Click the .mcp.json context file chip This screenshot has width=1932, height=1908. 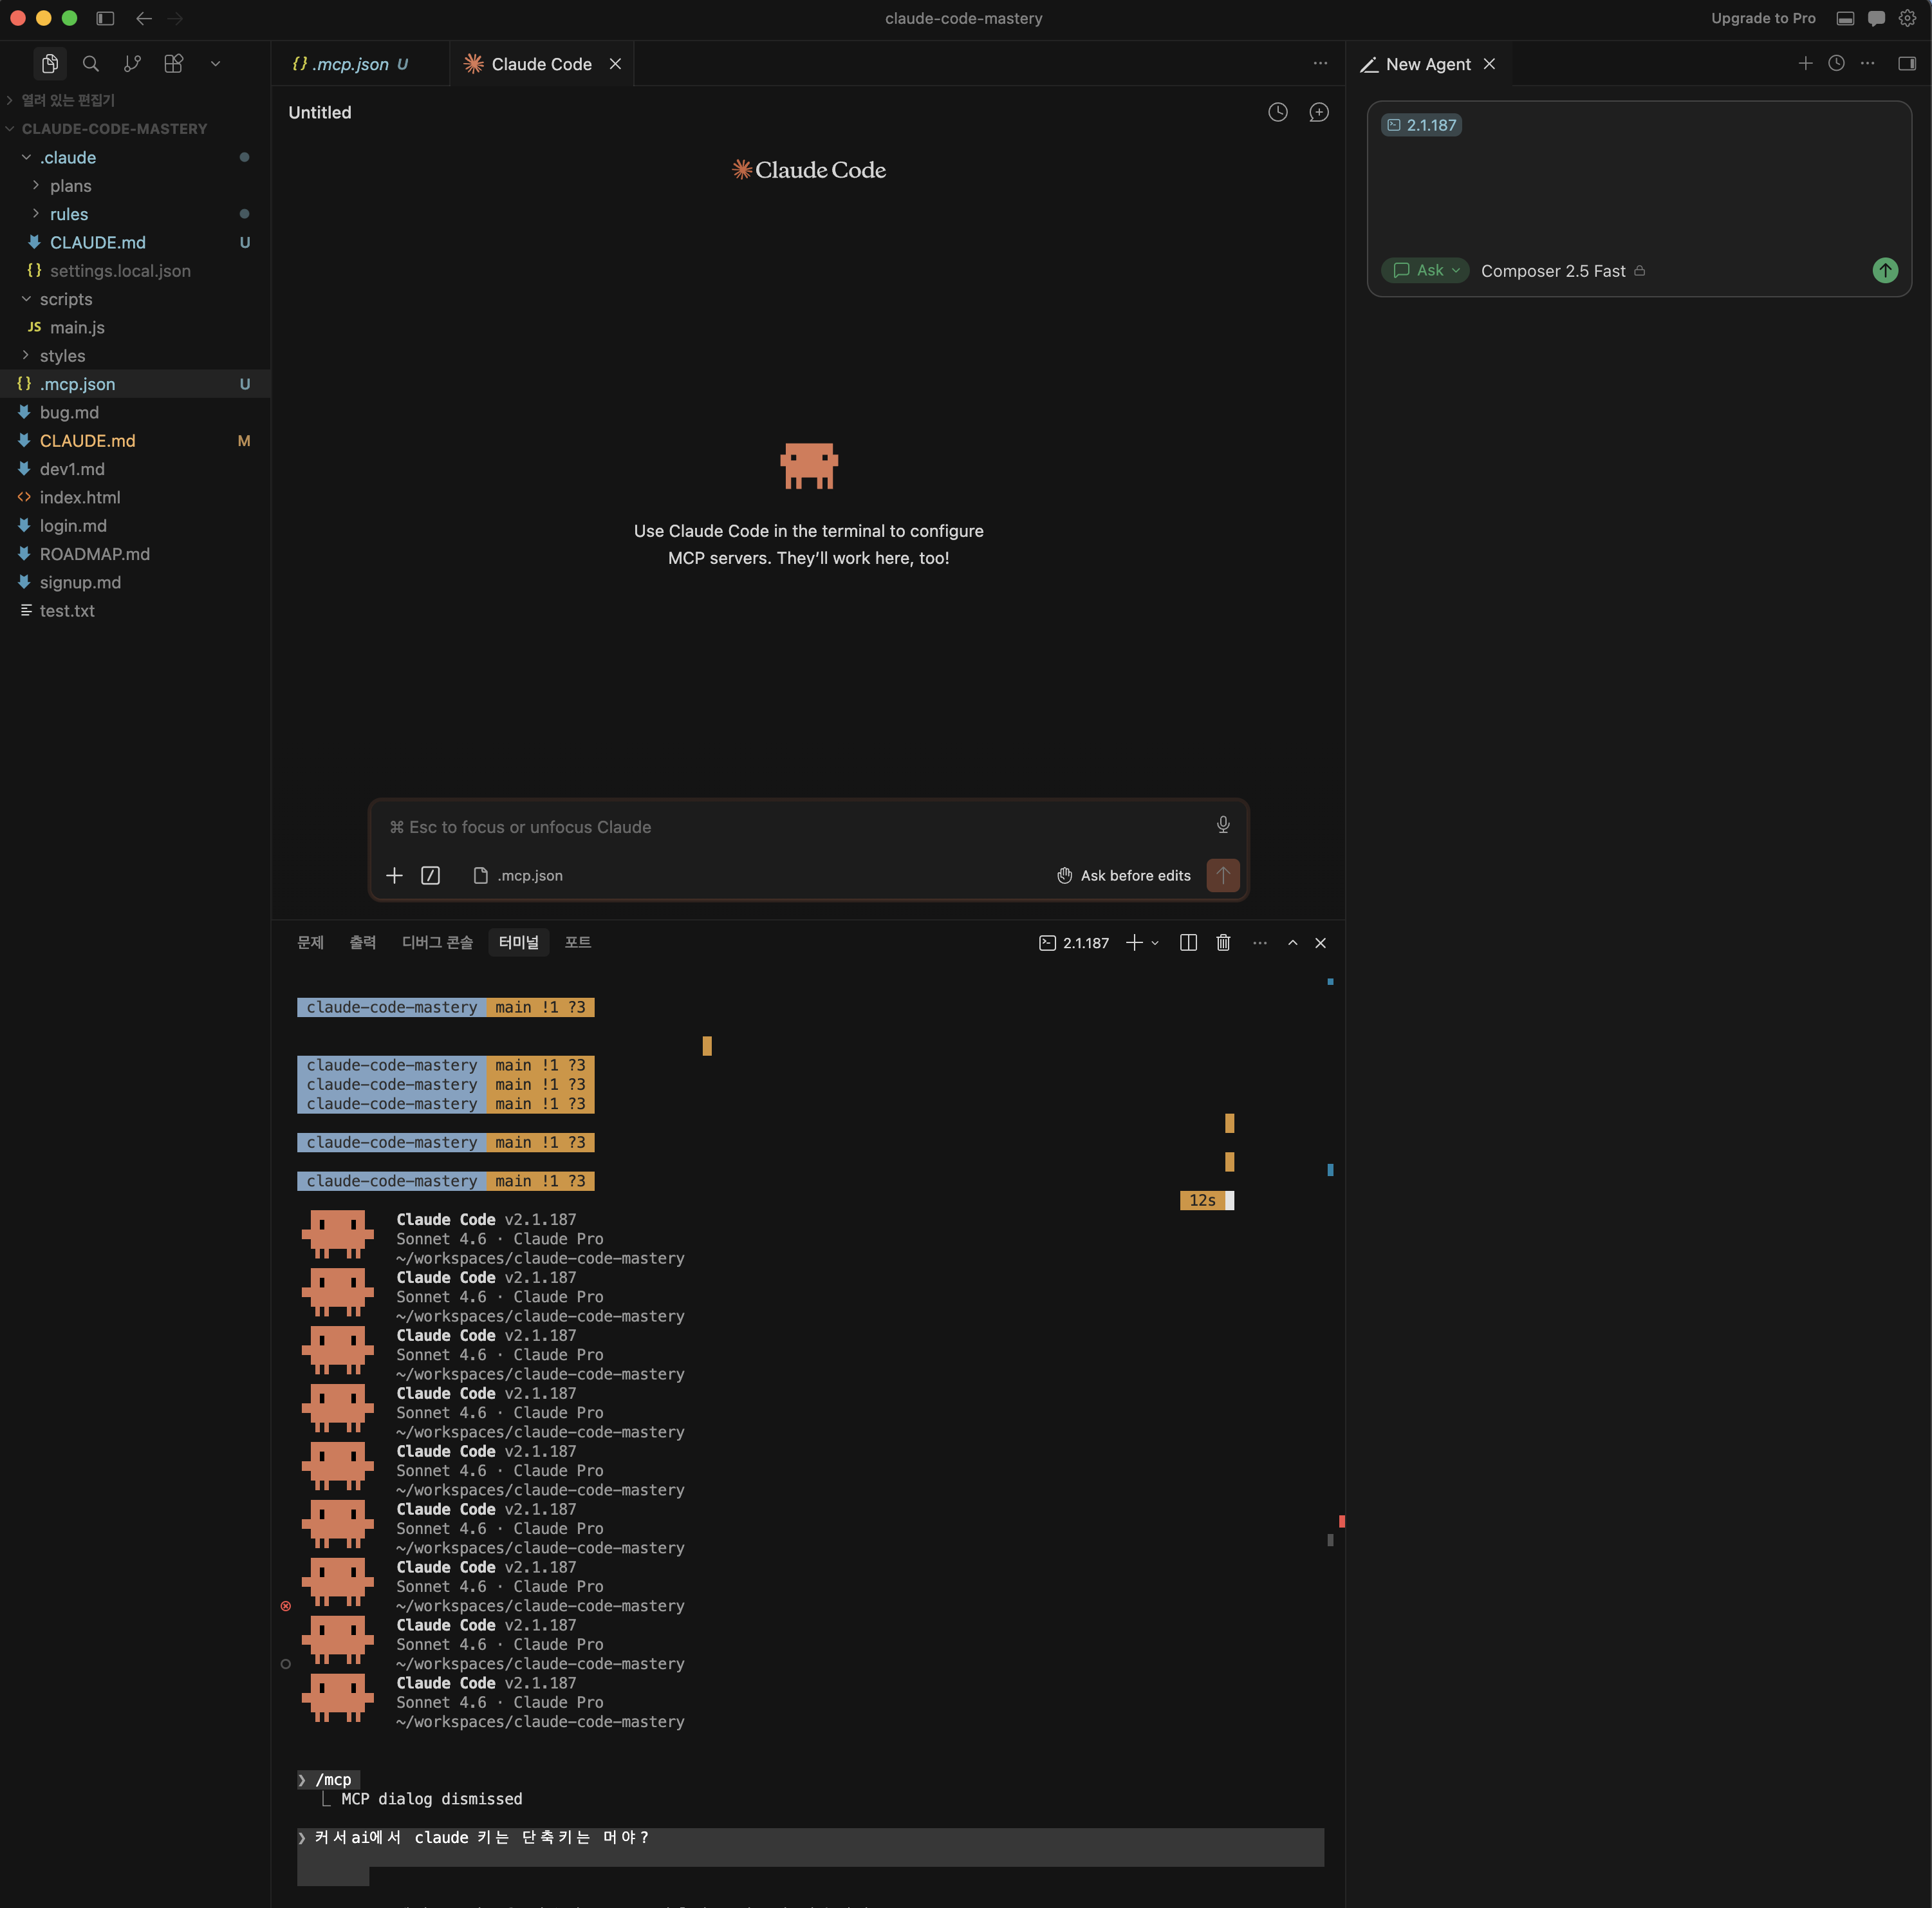tap(518, 876)
